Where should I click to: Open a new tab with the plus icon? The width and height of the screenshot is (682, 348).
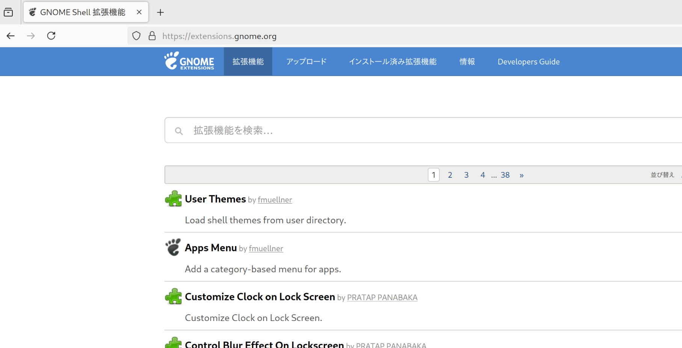point(160,12)
